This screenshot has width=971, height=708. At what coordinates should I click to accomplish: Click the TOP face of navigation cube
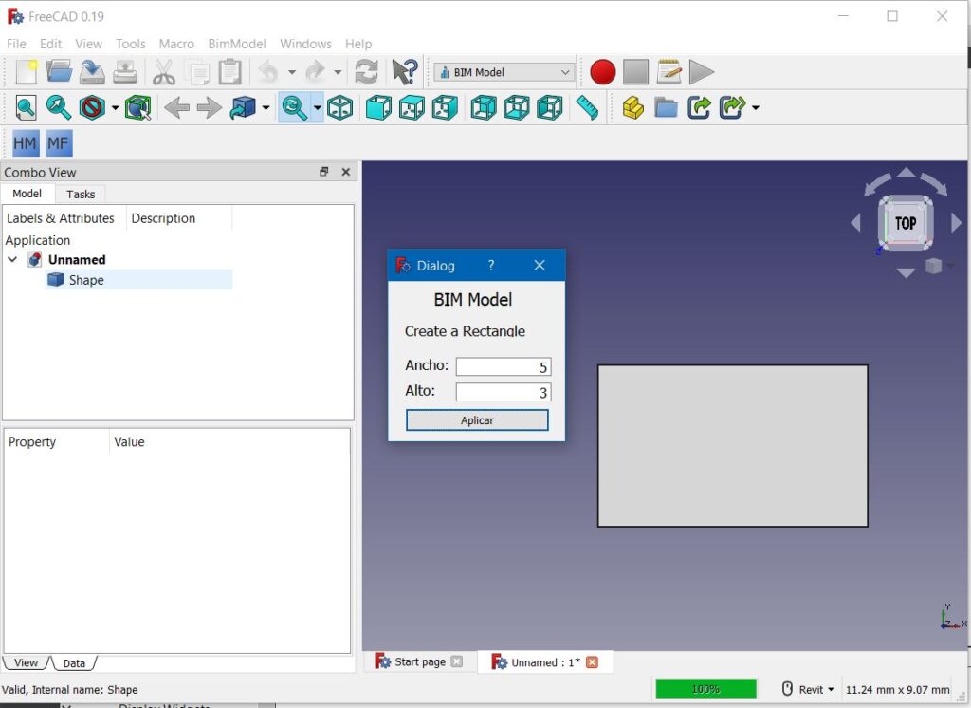coord(906,223)
